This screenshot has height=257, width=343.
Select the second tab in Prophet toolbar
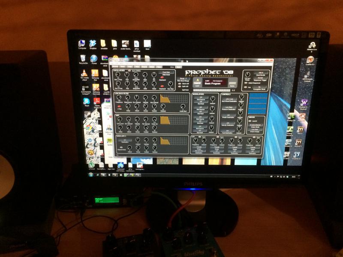click(123, 66)
